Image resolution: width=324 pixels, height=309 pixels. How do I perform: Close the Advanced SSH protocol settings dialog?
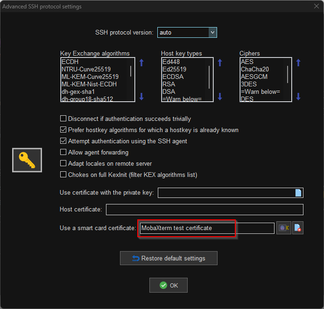tap(317, 6)
